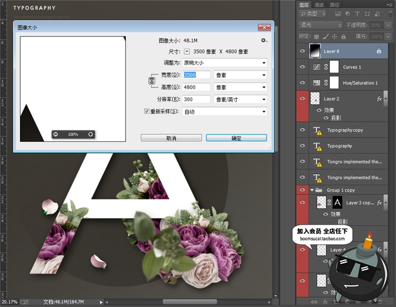Switch to the 通道 (Channels) tab
Screen dimensions: 396x307
click(319, 5)
